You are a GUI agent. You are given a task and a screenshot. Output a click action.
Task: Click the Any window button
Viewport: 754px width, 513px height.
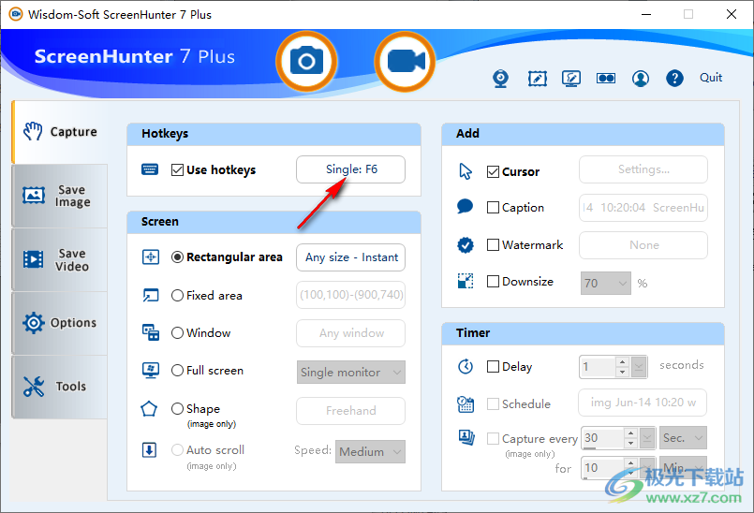pyautogui.click(x=350, y=332)
